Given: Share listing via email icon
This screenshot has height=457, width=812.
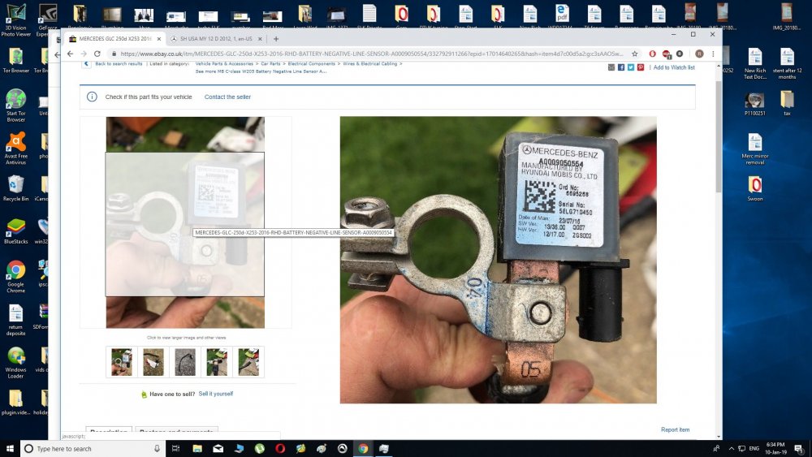Looking at the screenshot, I should 611,67.
